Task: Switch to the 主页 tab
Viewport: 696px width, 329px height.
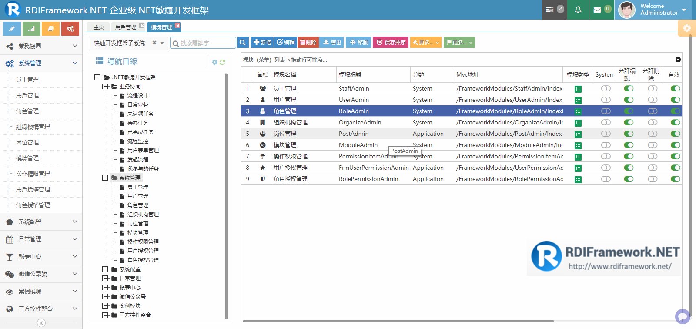Action: point(99,27)
